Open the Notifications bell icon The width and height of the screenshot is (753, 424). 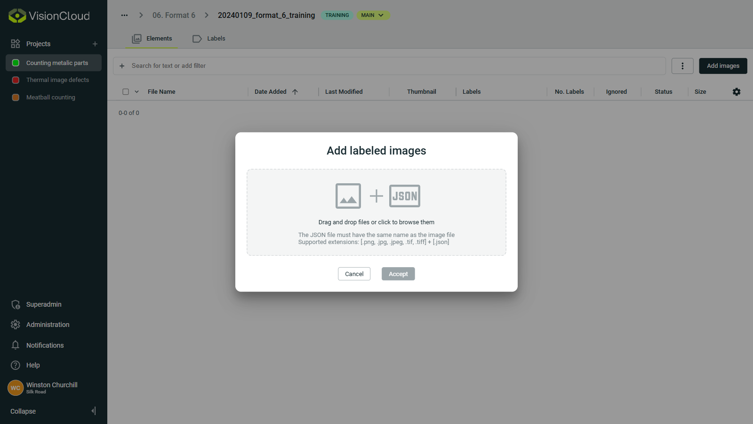(x=16, y=345)
